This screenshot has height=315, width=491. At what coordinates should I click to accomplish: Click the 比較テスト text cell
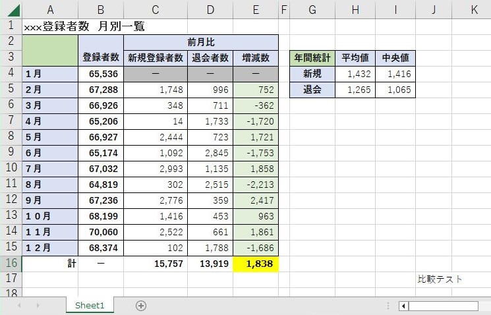[x=440, y=279]
